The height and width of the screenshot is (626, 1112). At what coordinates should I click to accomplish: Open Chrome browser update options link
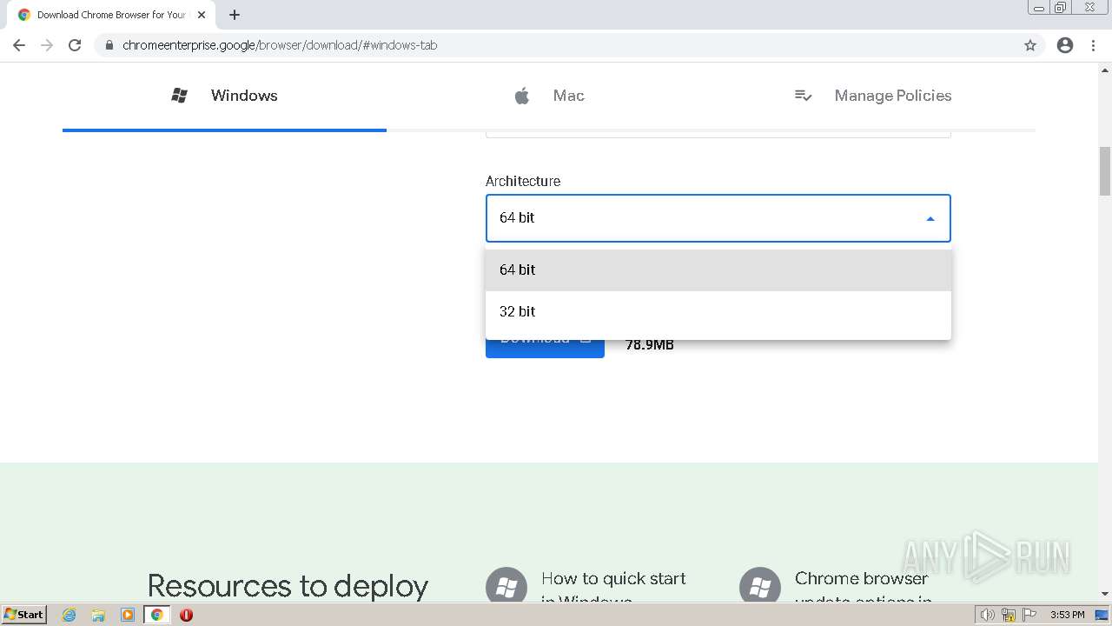pos(863,589)
